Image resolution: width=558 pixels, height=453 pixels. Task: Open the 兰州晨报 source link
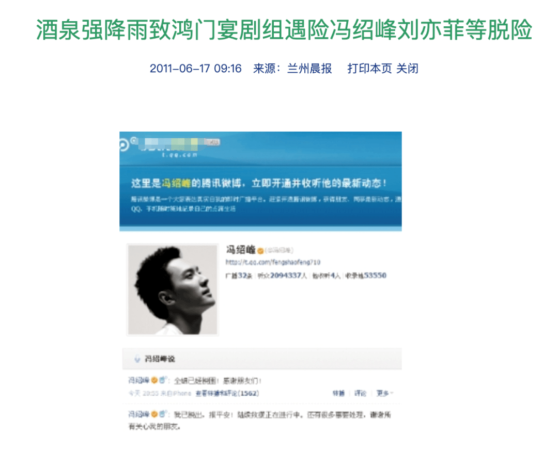[309, 68]
